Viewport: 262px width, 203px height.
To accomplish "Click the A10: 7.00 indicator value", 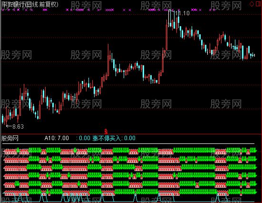I will [x=57, y=138].
